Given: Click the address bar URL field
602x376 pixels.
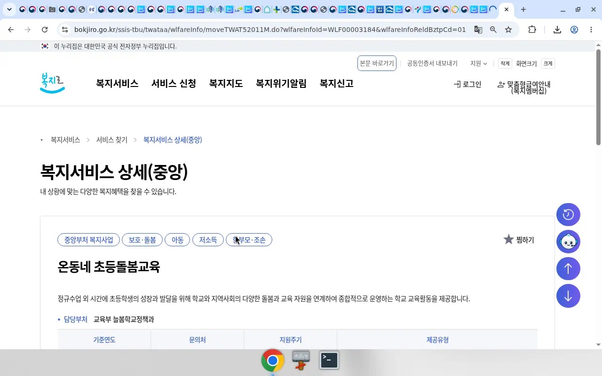Looking at the screenshot, I should [x=270, y=30].
